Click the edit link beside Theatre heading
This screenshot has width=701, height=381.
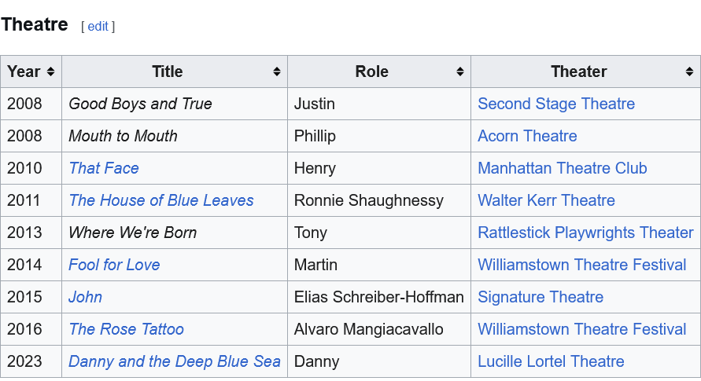tap(98, 27)
